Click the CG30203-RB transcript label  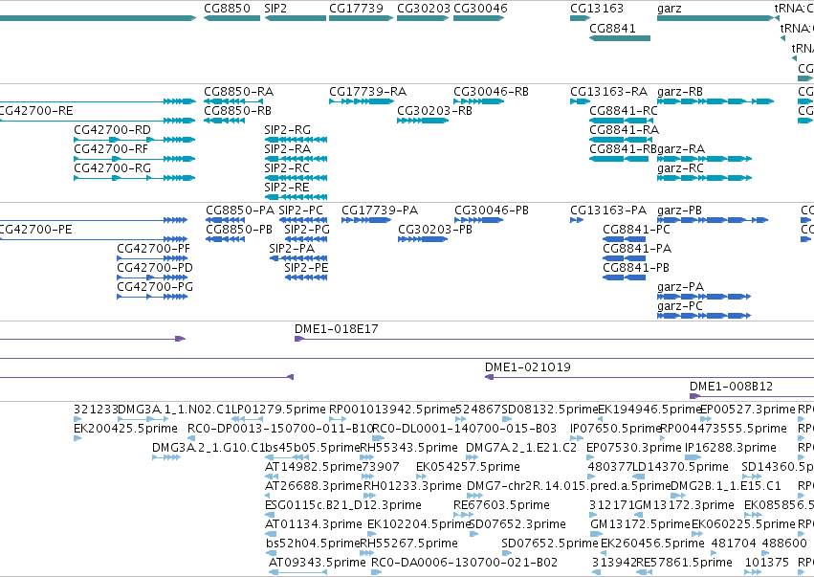click(434, 111)
